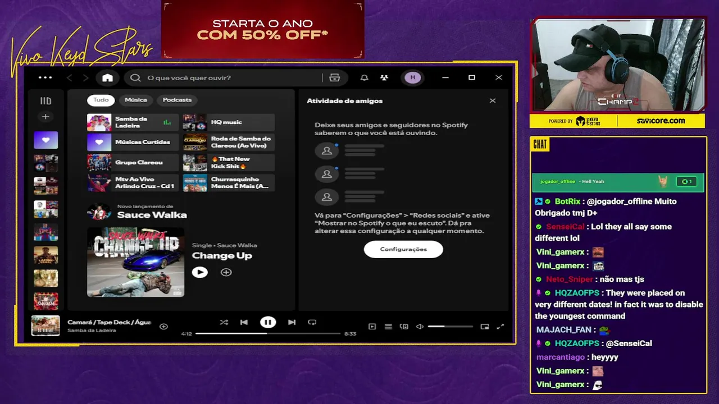Go back with the left arrow
719x404 pixels.
(x=70, y=77)
